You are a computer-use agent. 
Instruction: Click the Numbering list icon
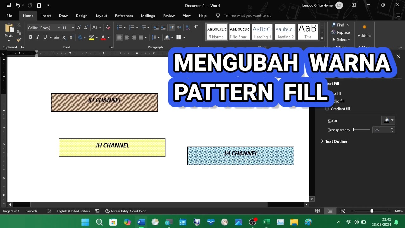point(132,28)
